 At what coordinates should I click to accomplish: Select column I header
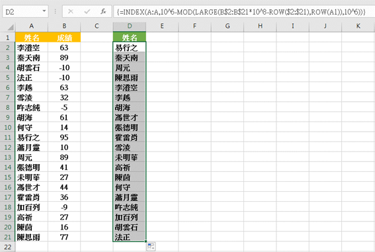292,26
